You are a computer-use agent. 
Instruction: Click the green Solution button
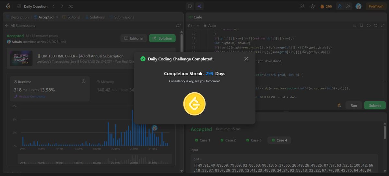click(x=162, y=38)
